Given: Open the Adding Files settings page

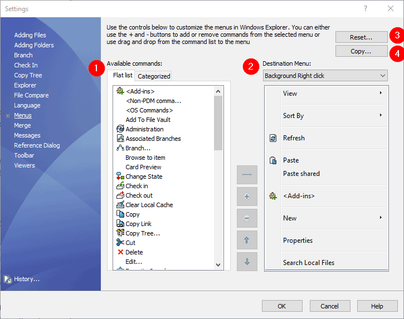Looking at the screenshot, I should (30, 35).
